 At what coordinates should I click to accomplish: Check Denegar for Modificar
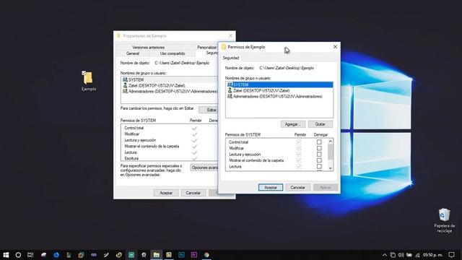point(319,148)
